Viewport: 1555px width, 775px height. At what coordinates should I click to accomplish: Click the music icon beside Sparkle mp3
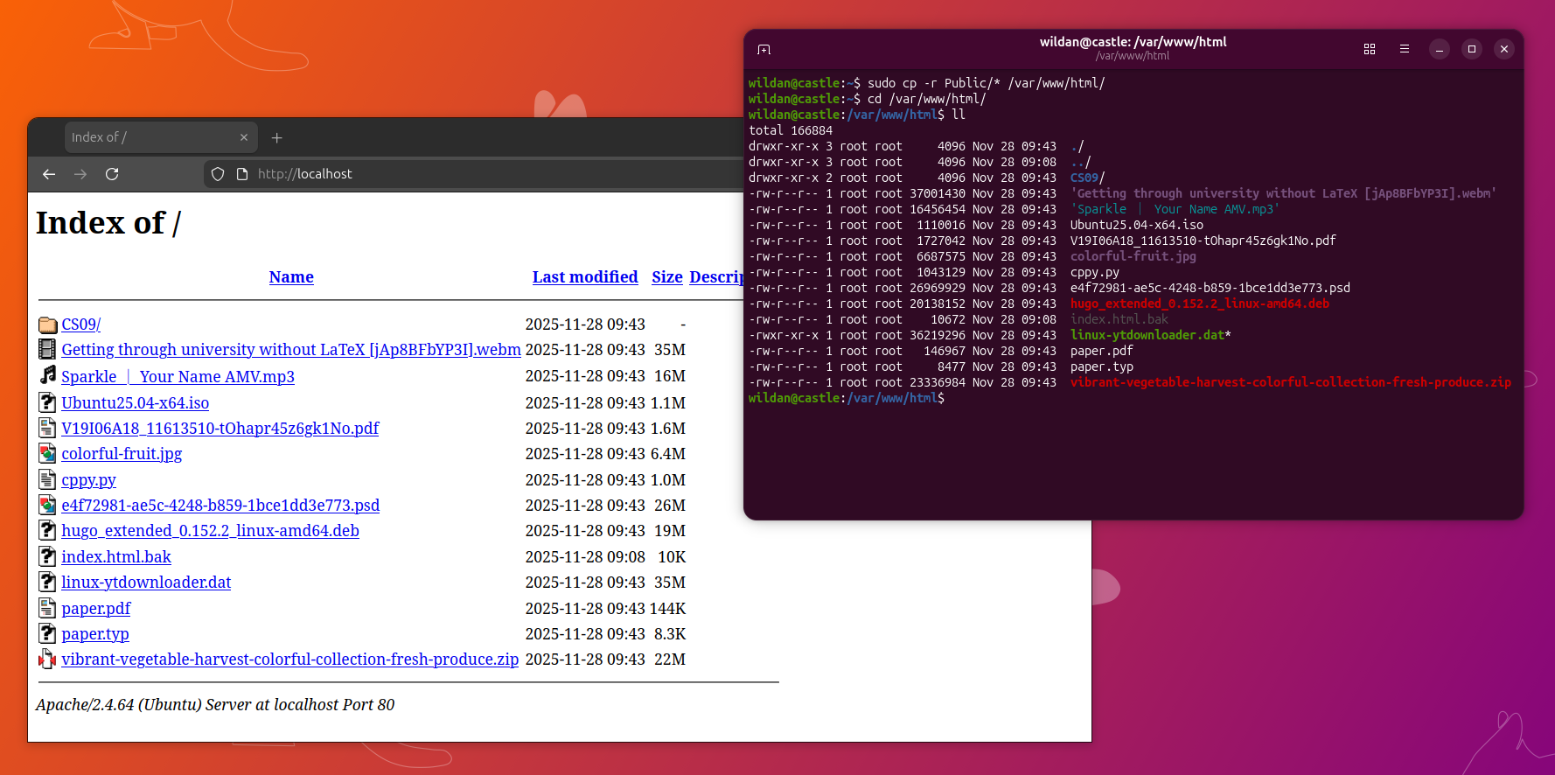coord(47,375)
